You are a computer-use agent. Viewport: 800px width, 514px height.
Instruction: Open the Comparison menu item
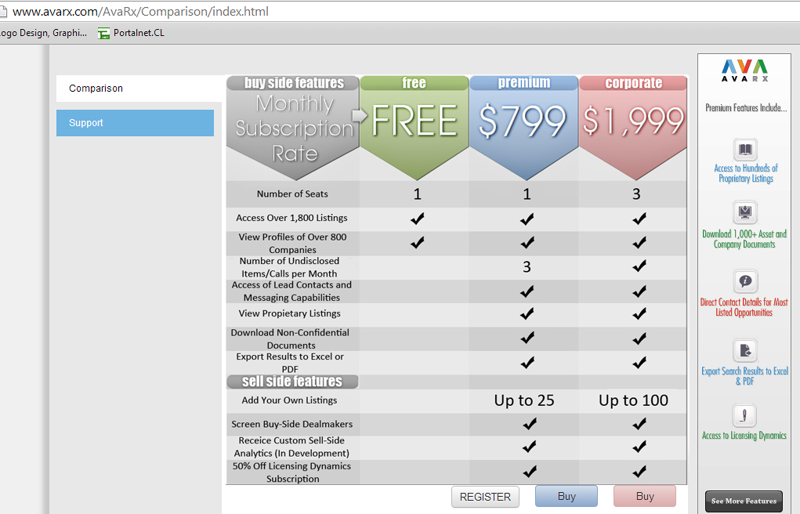[x=139, y=89]
